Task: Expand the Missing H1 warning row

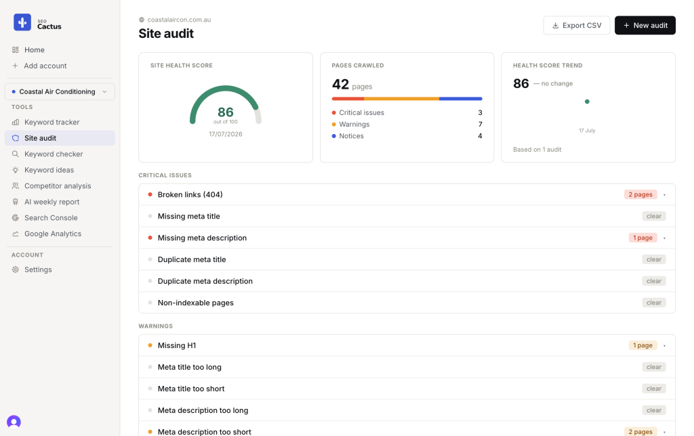Action: click(x=407, y=345)
